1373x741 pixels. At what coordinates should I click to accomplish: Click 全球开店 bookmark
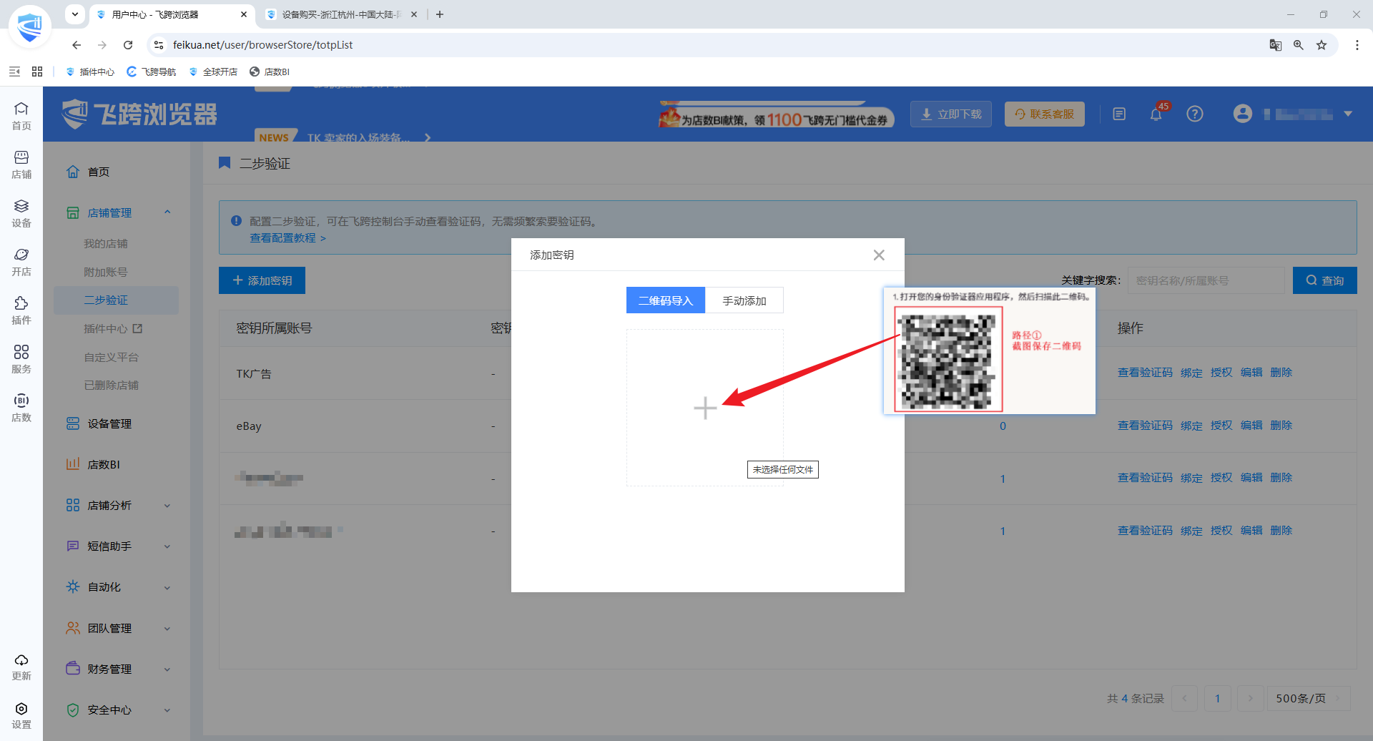point(213,72)
